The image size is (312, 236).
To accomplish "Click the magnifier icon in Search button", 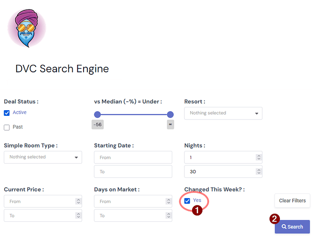I will pyautogui.click(x=284, y=227).
